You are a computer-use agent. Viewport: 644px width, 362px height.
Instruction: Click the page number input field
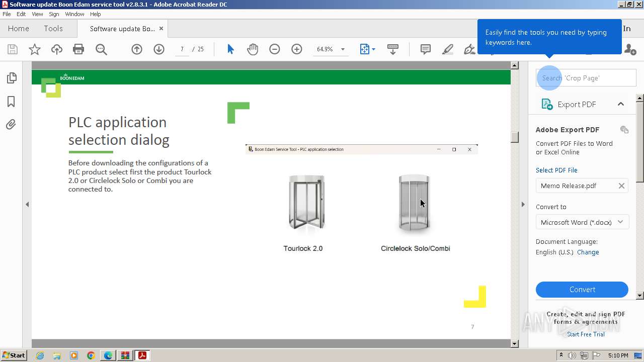point(182,49)
